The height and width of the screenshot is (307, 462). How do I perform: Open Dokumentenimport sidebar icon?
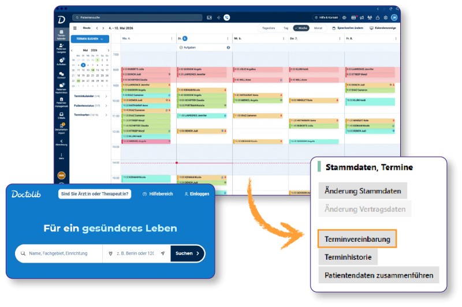coord(61,128)
